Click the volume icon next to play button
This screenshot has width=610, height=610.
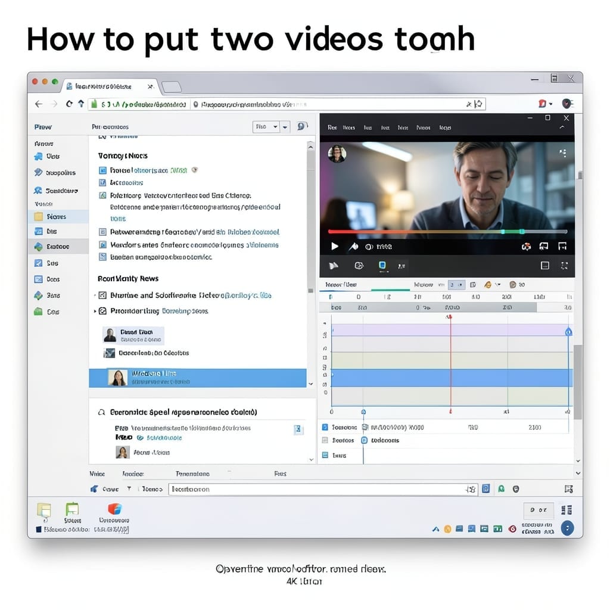(x=353, y=246)
